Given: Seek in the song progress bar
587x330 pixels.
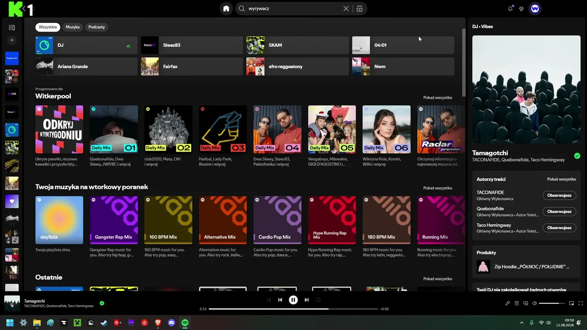Looking at the screenshot, I should pos(293,309).
